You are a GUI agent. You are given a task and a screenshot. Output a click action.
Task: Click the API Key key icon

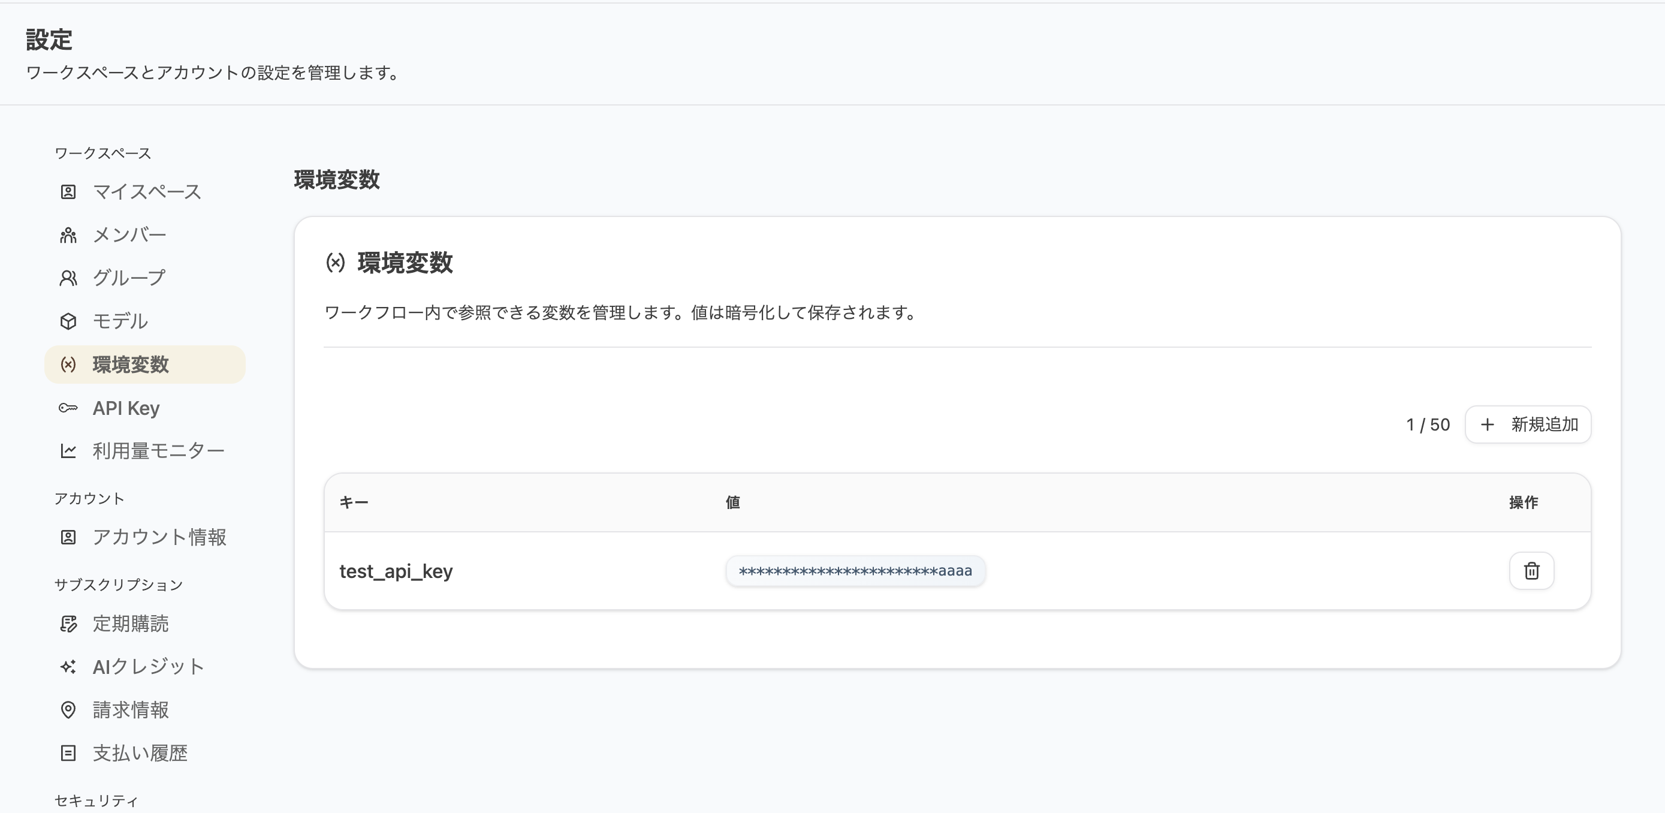68,408
